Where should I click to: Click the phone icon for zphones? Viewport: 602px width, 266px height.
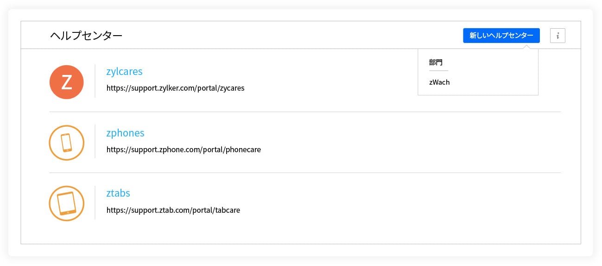67,143
